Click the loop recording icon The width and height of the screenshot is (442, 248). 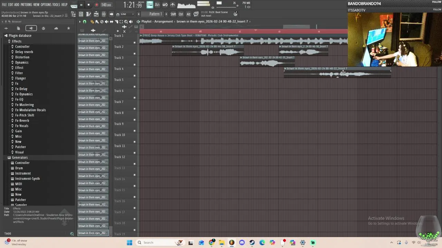click(165, 4)
